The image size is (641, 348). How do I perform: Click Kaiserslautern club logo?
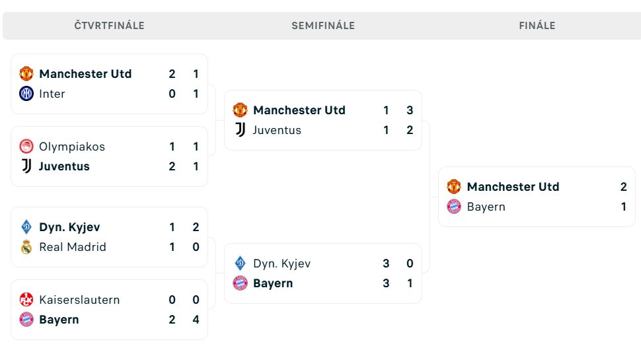coord(26,300)
